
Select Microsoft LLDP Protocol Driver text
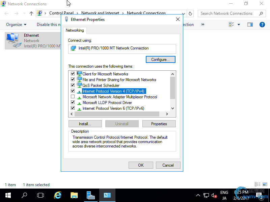(x=107, y=103)
